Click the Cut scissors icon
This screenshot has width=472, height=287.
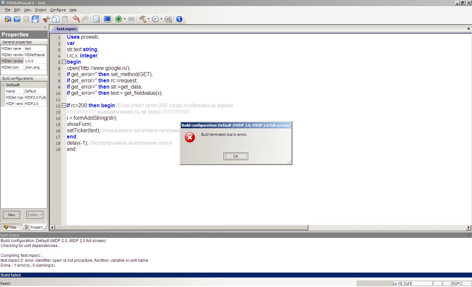click(x=46, y=19)
